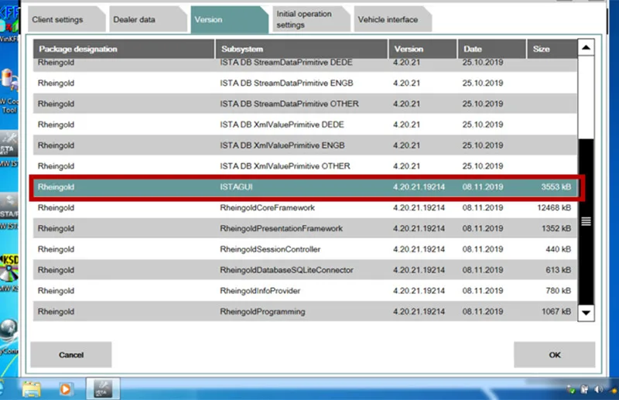Screen dimensions: 619x400
Task: Click the Package designation column header
Action: click(124, 49)
